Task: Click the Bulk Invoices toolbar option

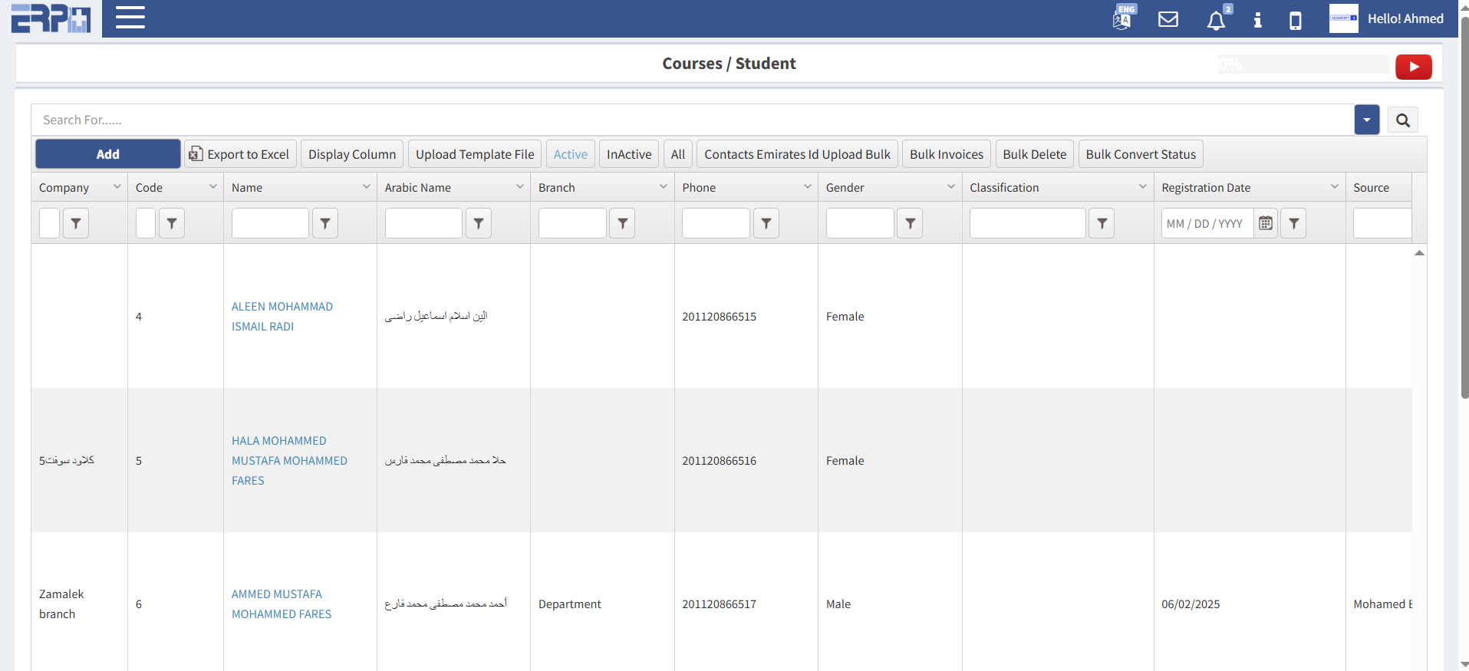Action: (946, 154)
